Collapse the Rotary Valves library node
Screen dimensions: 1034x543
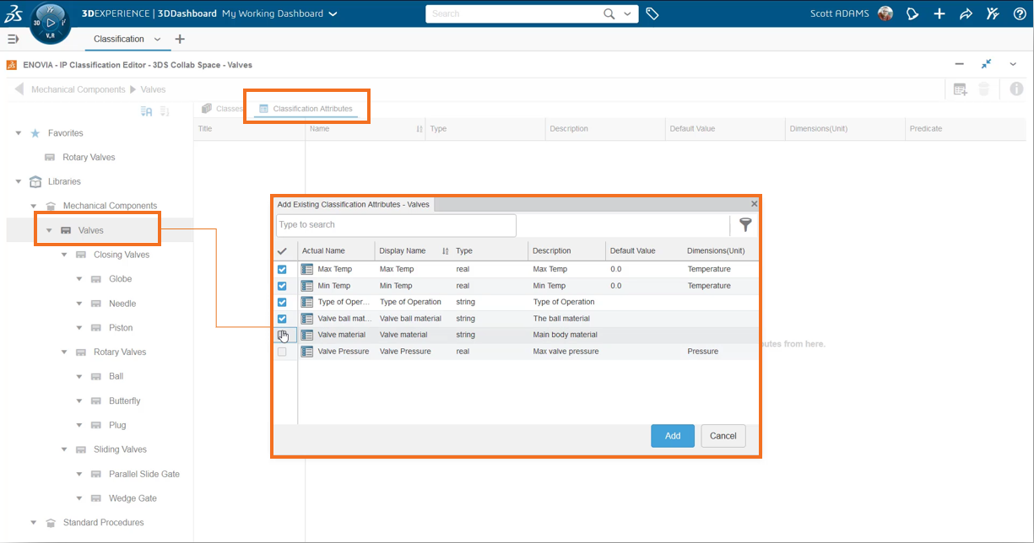pos(64,352)
